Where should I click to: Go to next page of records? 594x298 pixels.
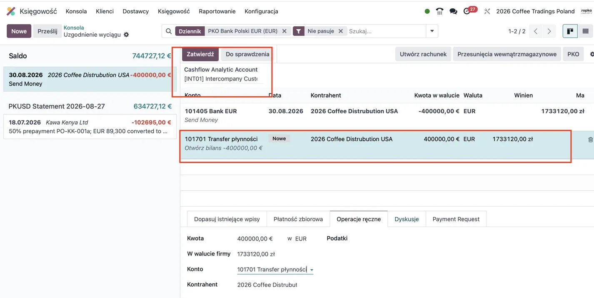[x=549, y=31]
